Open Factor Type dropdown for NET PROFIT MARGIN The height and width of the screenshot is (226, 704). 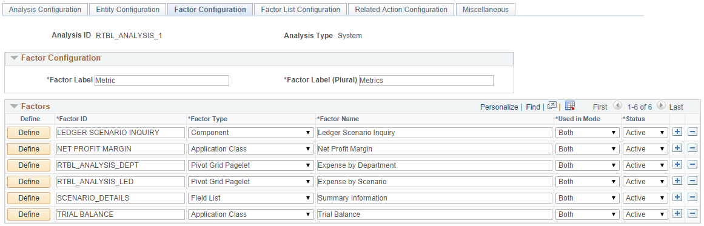point(250,149)
